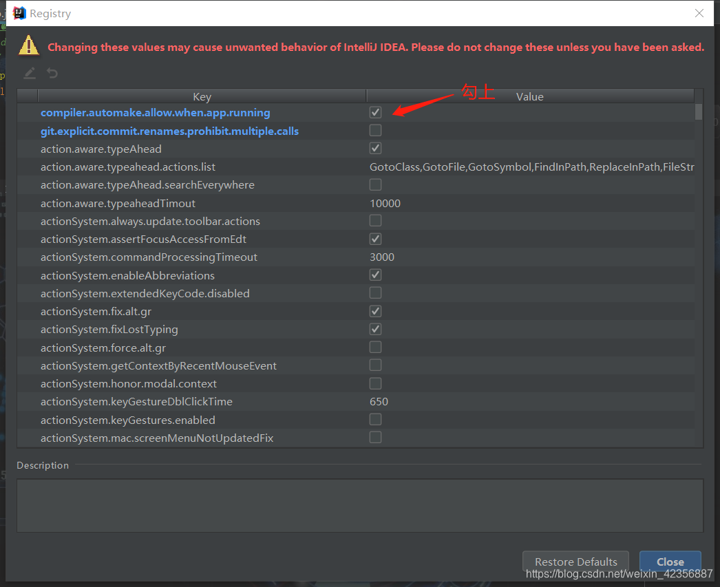Toggle action.aware.typeAhead checkbox
The width and height of the screenshot is (720, 587).
click(375, 148)
